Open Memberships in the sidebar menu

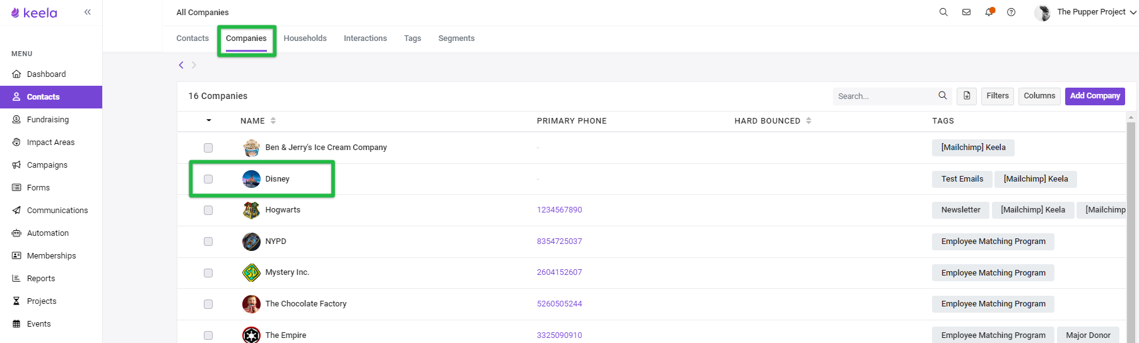point(51,255)
